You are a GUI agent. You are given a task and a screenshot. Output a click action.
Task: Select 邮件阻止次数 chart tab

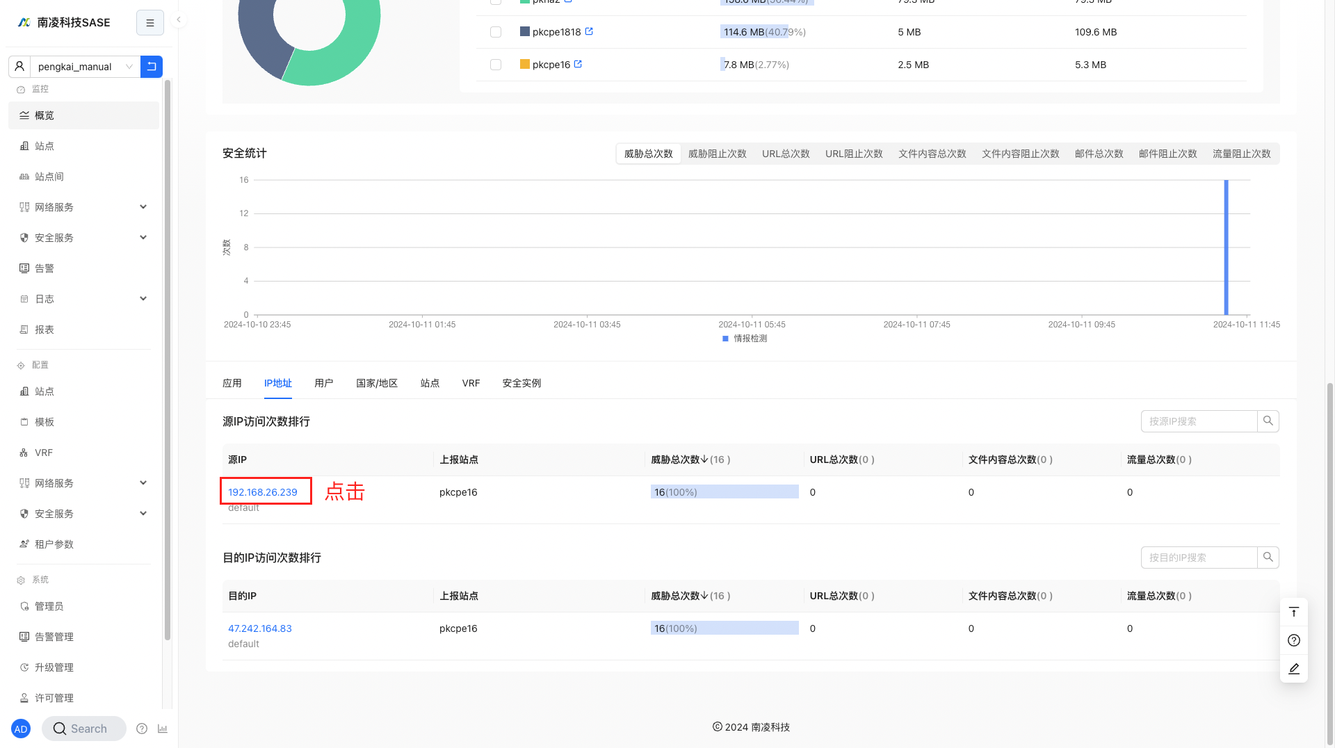[x=1168, y=154]
